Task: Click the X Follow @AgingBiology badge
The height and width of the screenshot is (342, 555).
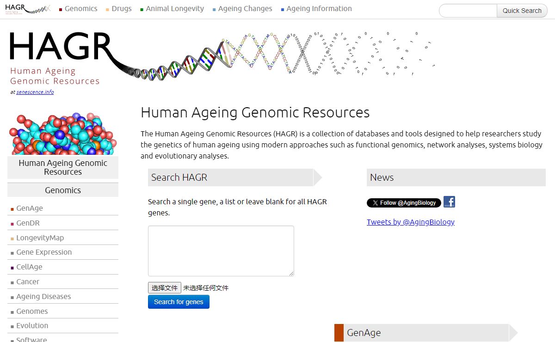Action: pyautogui.click(x=404, y=203)
